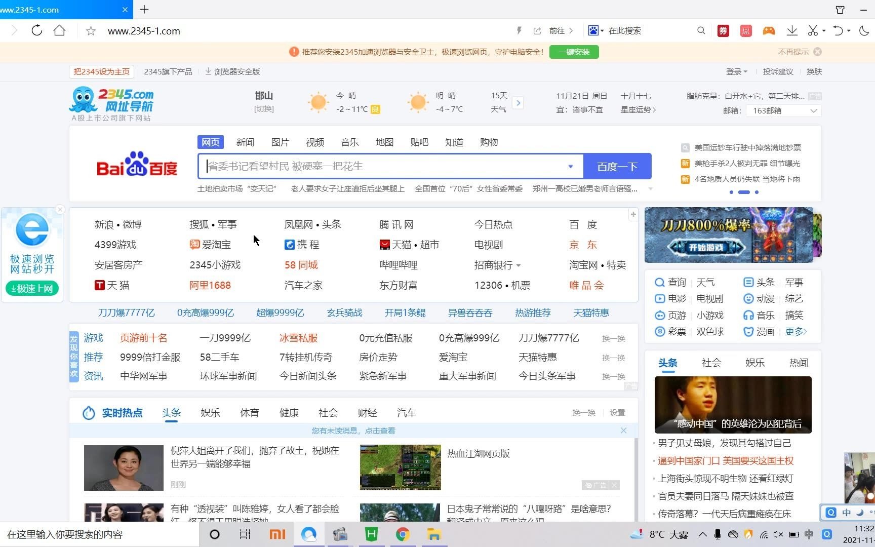
Task: Open a new browser tab
Action: pos(144,9)
